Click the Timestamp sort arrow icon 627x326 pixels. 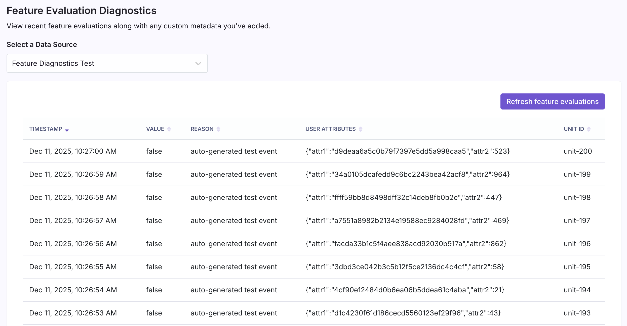pos(67,130)
